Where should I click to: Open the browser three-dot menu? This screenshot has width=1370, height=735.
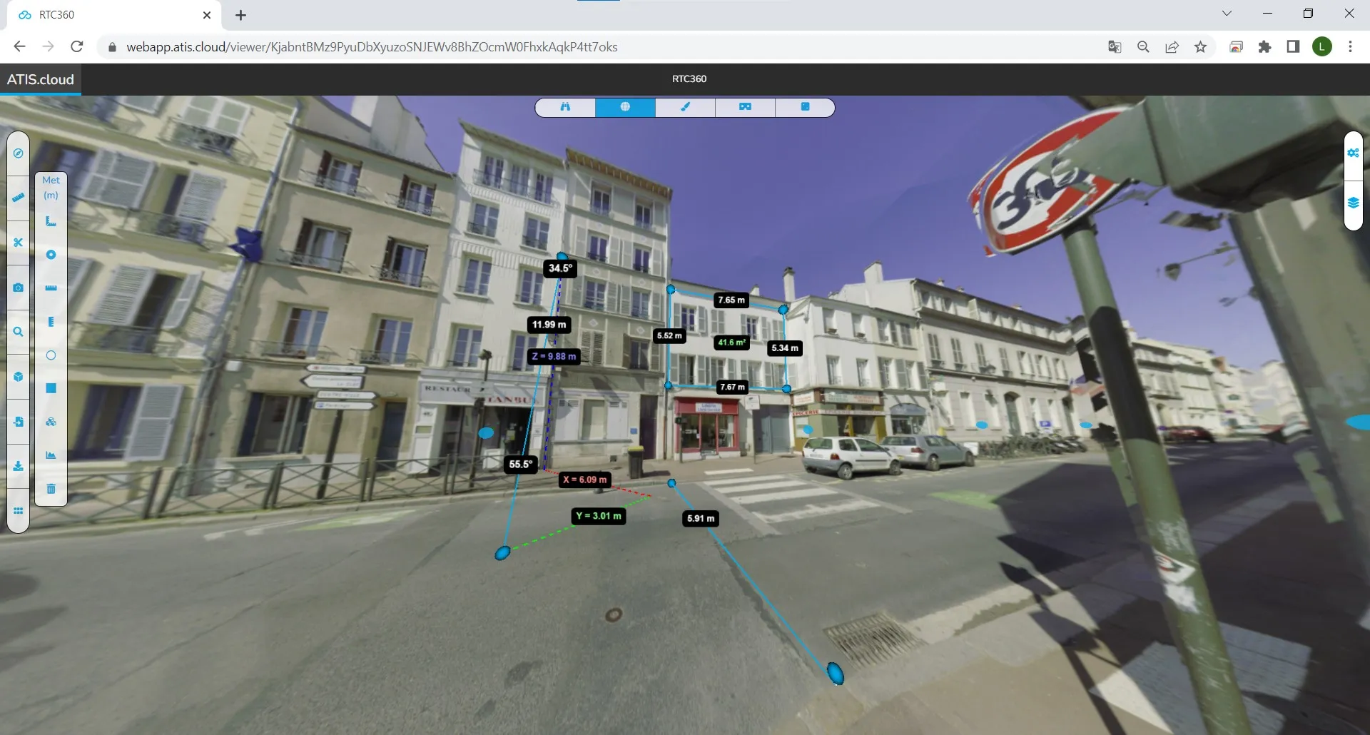coord(1351,46)
